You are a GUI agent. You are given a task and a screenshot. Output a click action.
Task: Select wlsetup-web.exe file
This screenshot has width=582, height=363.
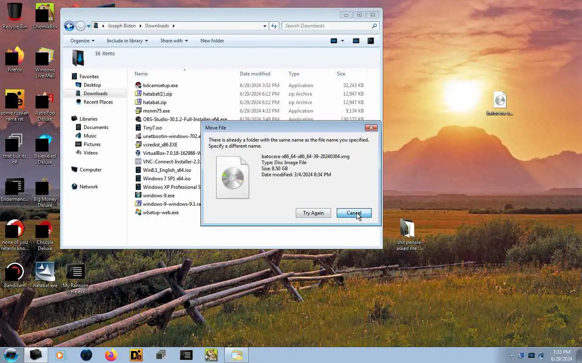point(161,213)
